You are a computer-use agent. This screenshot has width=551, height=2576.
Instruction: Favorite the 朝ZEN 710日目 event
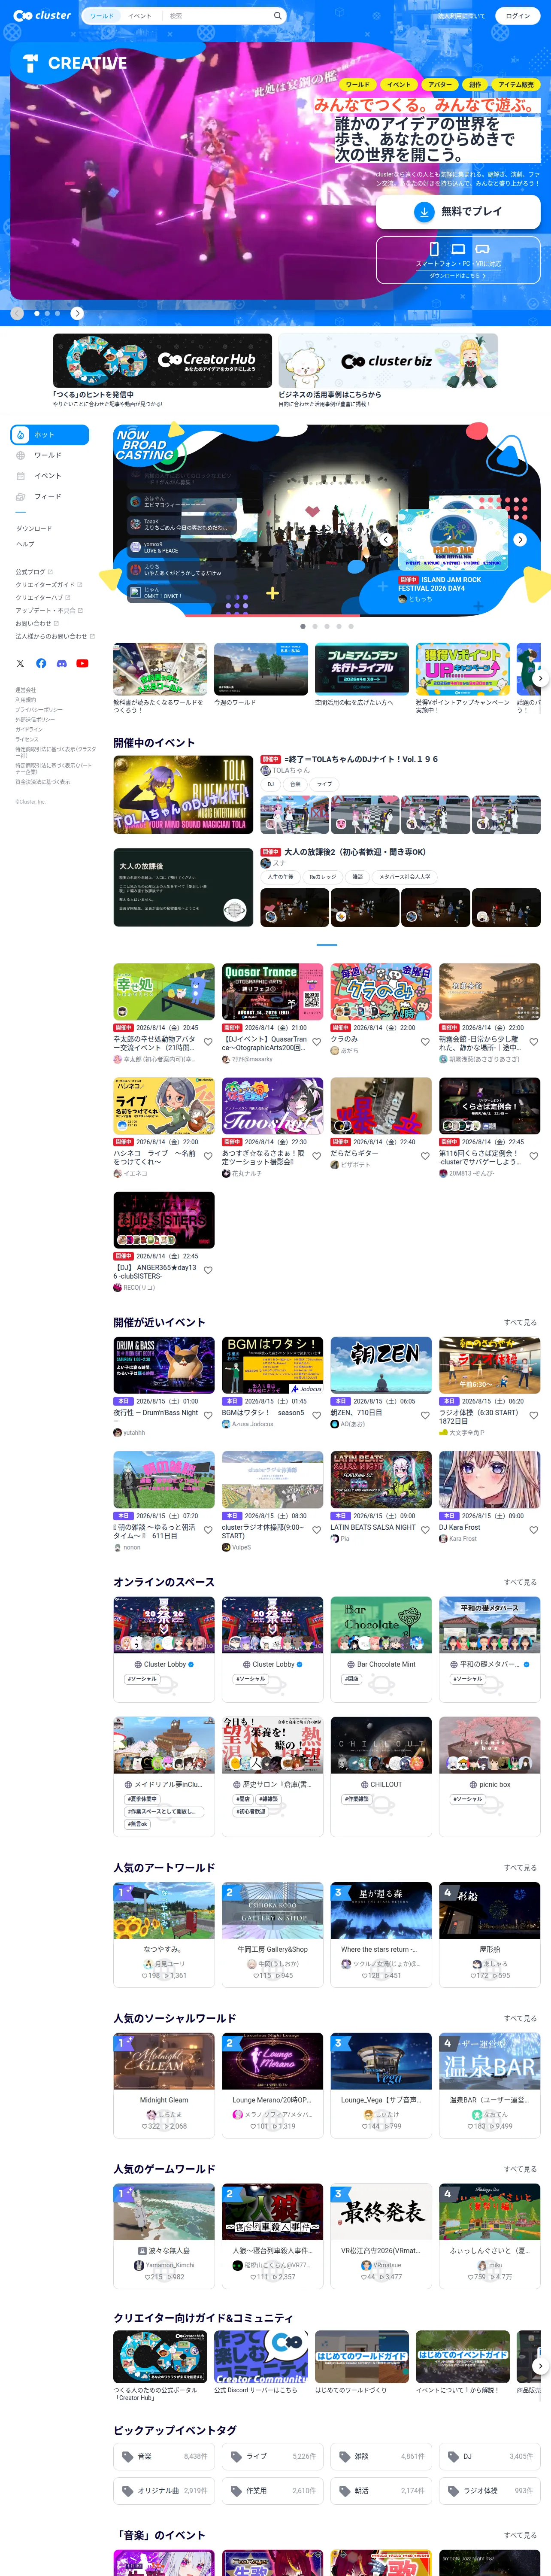425,1416
